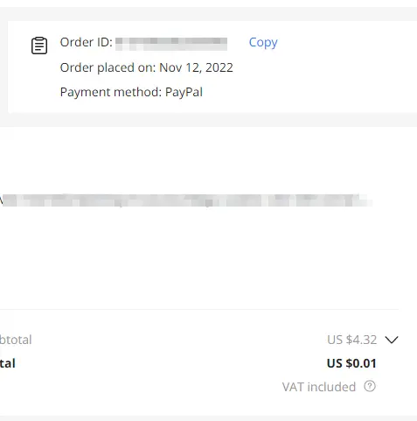Viewport: 417px width, 421px height.
Task: Copy the order ID
Action: click(x=263, y=43)
